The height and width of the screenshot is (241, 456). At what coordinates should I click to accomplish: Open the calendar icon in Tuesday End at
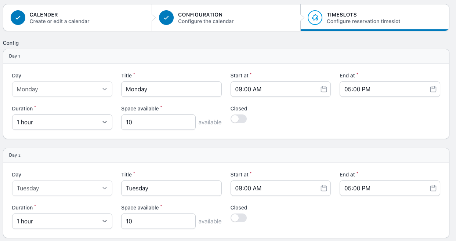click(433, 188)
